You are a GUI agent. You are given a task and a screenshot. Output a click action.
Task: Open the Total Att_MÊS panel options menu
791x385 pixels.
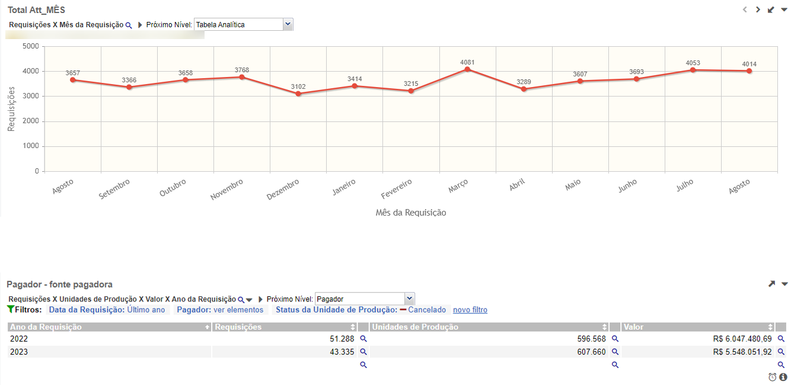[784, 9]
